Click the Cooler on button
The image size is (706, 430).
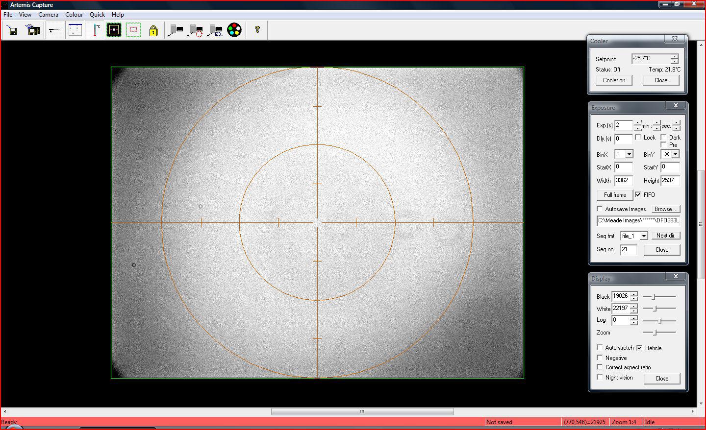(614, 80)
